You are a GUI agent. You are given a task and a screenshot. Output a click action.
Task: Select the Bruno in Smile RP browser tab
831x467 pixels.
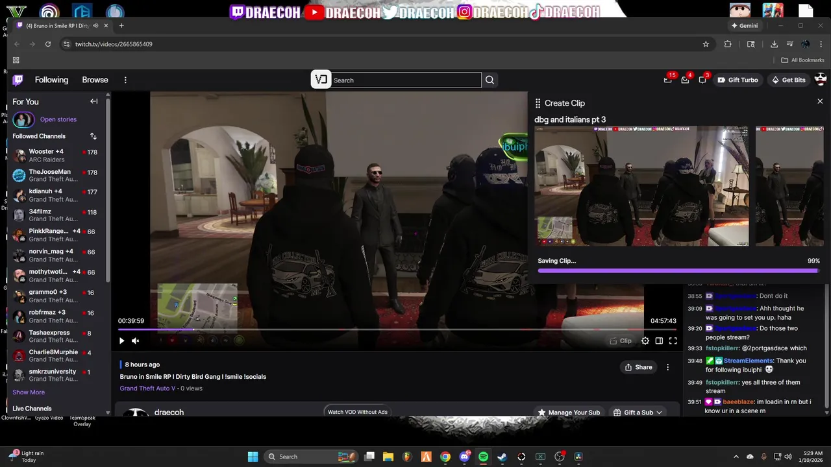tap(61, 25)
